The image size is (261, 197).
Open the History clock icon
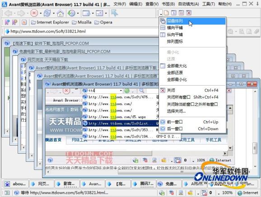pos(72,13)
